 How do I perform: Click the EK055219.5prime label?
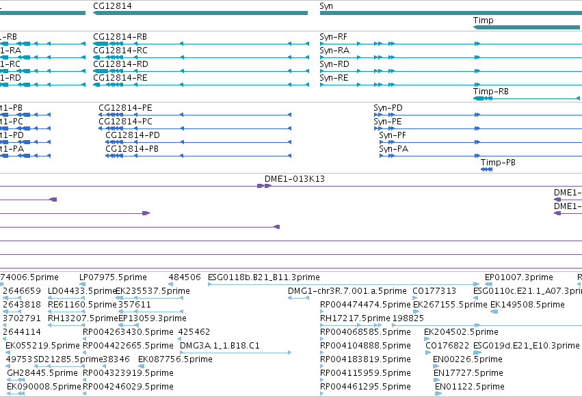coord(42,346)
